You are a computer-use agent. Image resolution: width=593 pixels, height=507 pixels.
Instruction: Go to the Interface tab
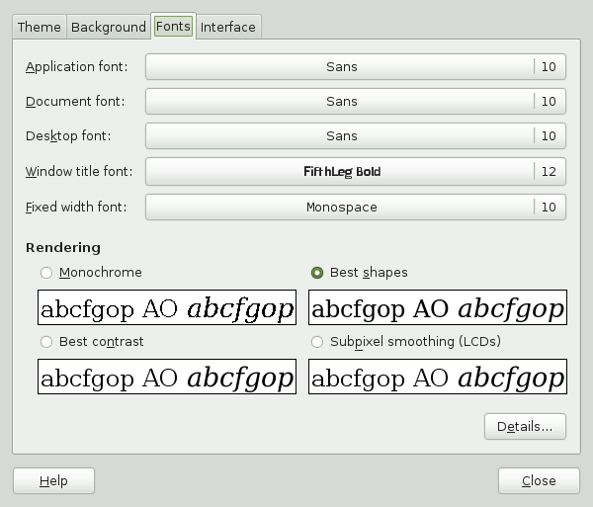[228, 27]
